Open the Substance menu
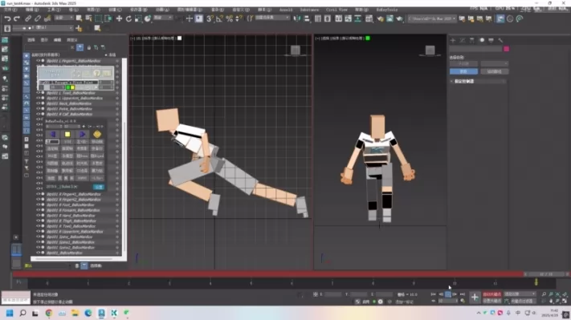 pos(309,10)
